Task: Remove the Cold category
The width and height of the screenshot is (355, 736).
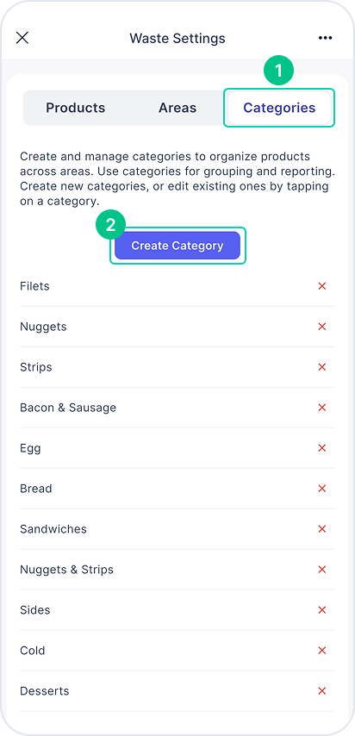Action: [322, 651]
